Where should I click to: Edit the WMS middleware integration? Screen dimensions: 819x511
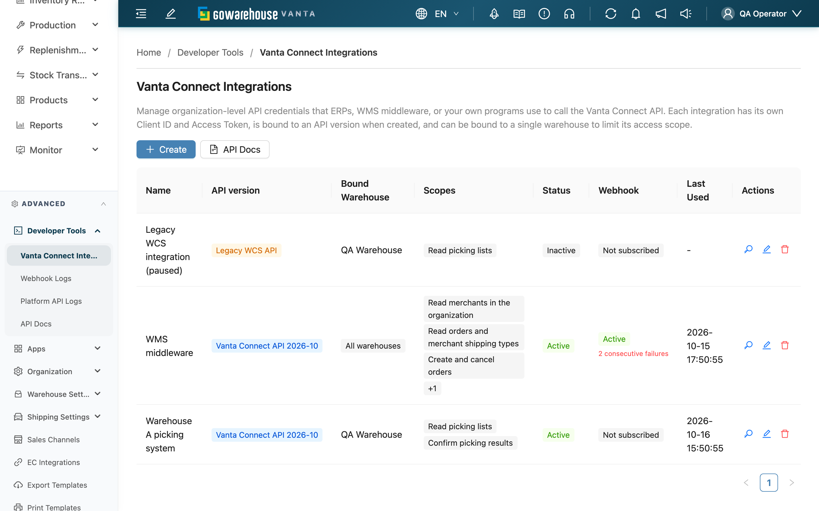(x=767, y=345)
